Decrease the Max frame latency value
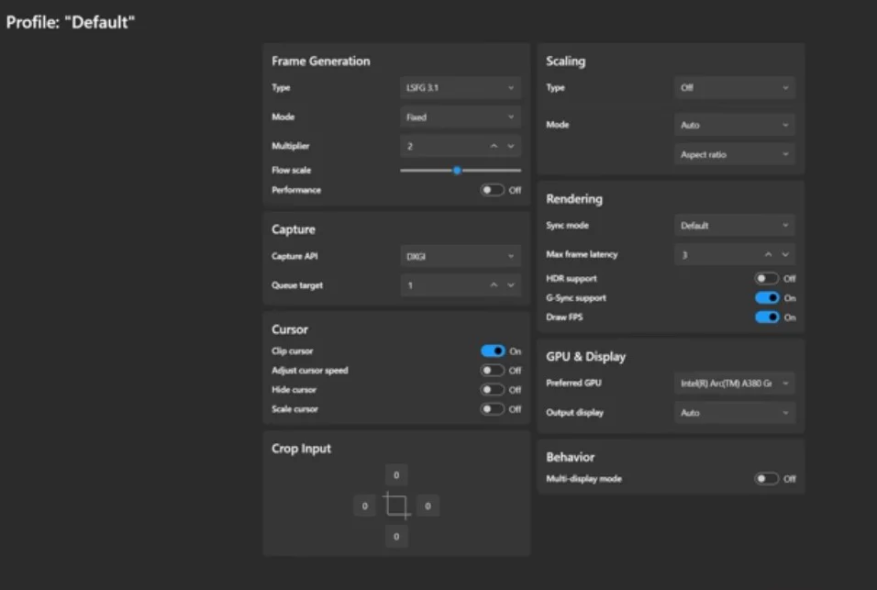 (785, 254)
